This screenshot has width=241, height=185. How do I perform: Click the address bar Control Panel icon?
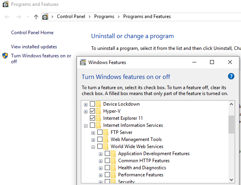(45, 16)
